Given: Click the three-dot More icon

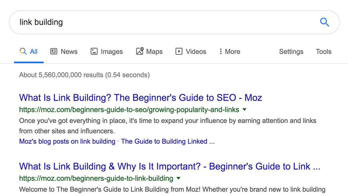Looking at the screenshot, I should point(221,51).
